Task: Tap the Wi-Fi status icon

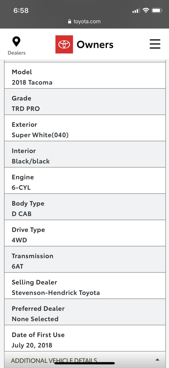Action: tap(146, 11)
